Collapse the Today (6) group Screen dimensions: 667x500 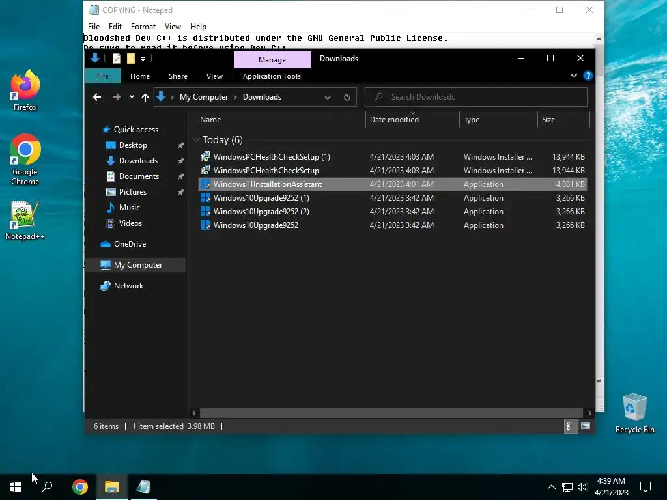pyautogui.click(x=196, y=139)
